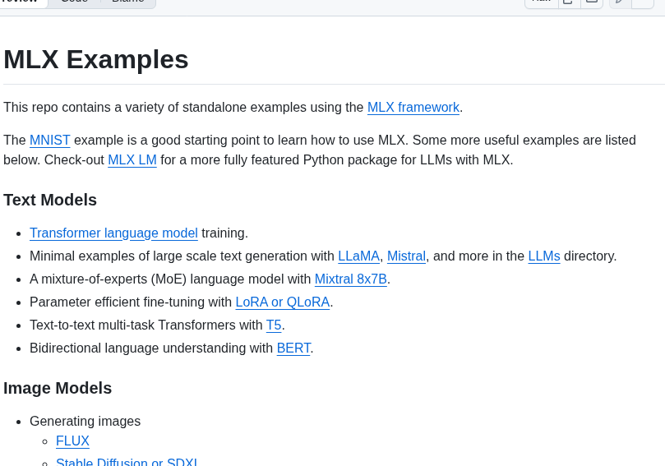Open the MLX LM package link
The image size is (665, 466).
(132, 160)
